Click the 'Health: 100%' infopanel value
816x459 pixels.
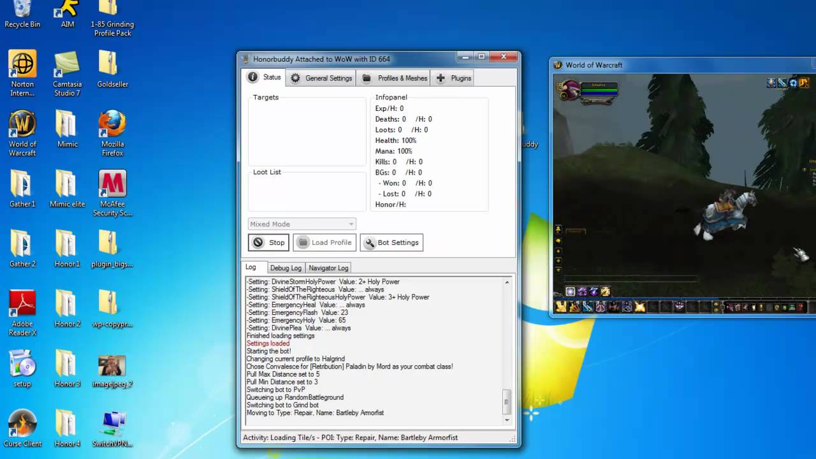pyautogui.click(x=395, y=140)
